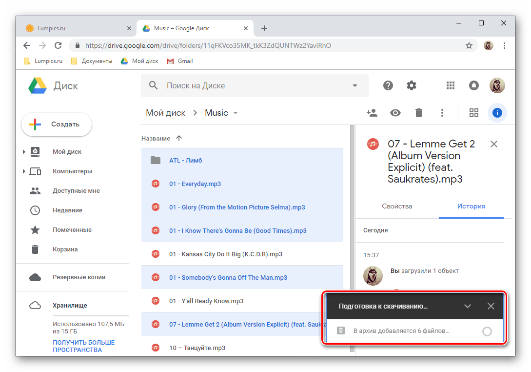Click the file list scrollbar
Screen dimensions: 531x372
pos(352,207)
